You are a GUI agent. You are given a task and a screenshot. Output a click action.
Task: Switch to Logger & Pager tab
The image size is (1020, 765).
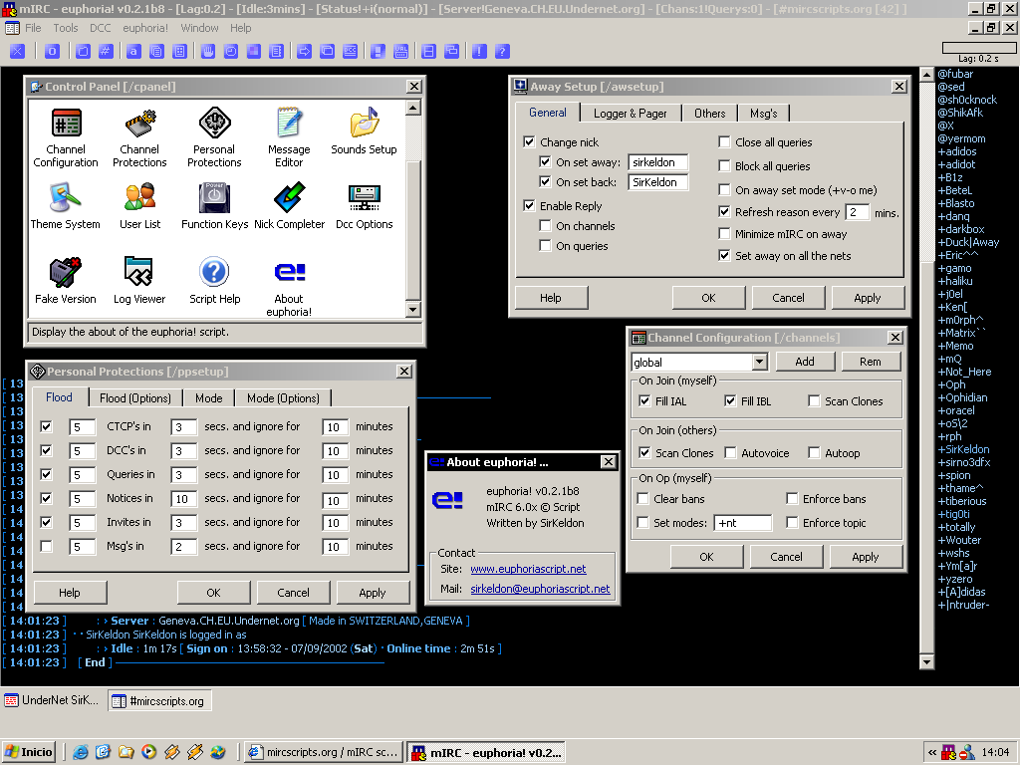click(x=630, y=114)
